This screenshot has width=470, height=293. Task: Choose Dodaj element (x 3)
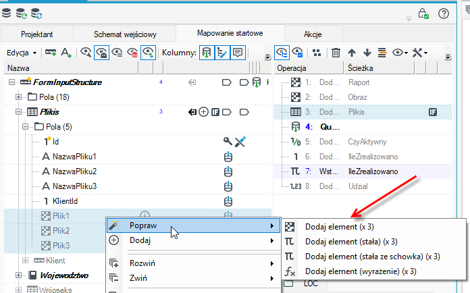374,227
